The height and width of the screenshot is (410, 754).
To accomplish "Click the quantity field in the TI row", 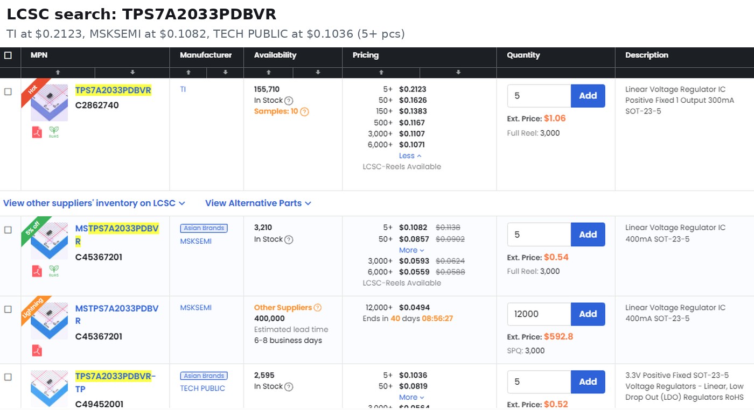I will [x=539, y=96].
